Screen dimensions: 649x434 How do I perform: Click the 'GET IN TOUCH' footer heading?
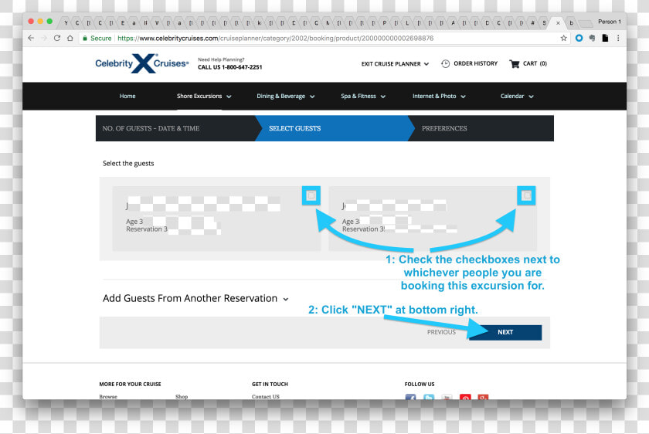pos(270,384)
